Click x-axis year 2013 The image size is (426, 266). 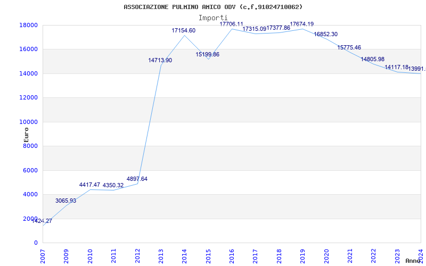click(161, 256)
